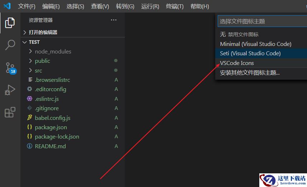
Task: Click the Babel icon beside babel.config.js
Action: tap(29, 118)
